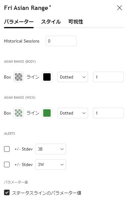Switch to the スタイル tab
The image size is (126, 203).
click(x=51, y=22)
